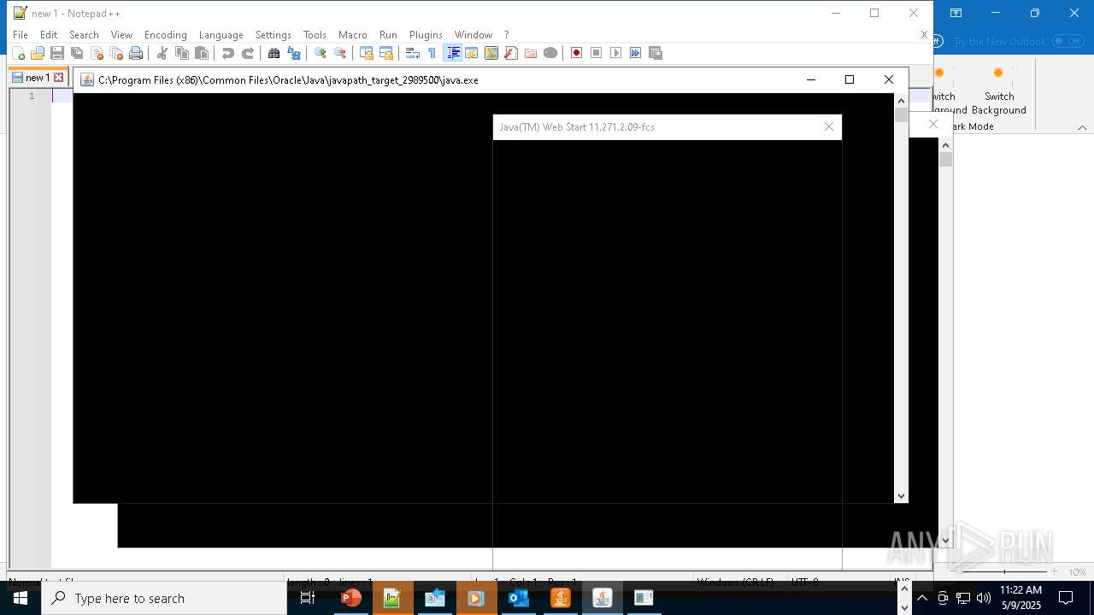Open Outlook from the taskbar
1094x615 pixels.
coord(519,598)
